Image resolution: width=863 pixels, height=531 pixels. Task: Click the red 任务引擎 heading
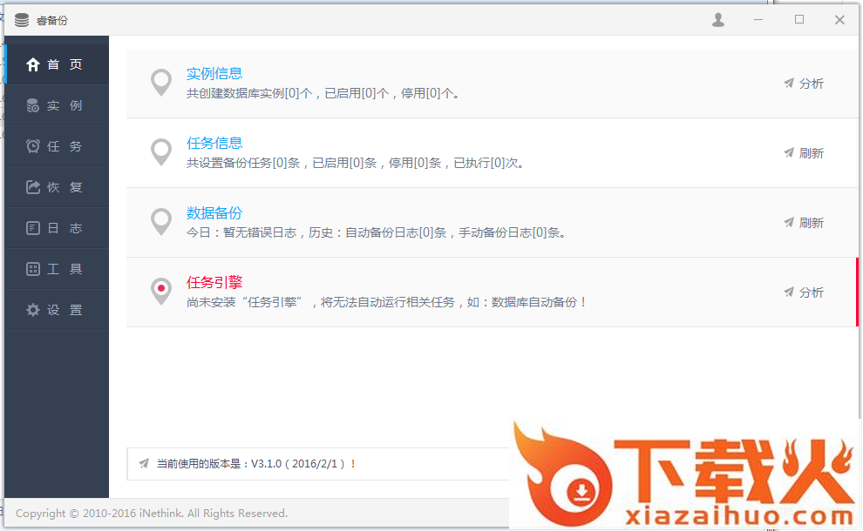pyautogui.click(x=214, y=283)
